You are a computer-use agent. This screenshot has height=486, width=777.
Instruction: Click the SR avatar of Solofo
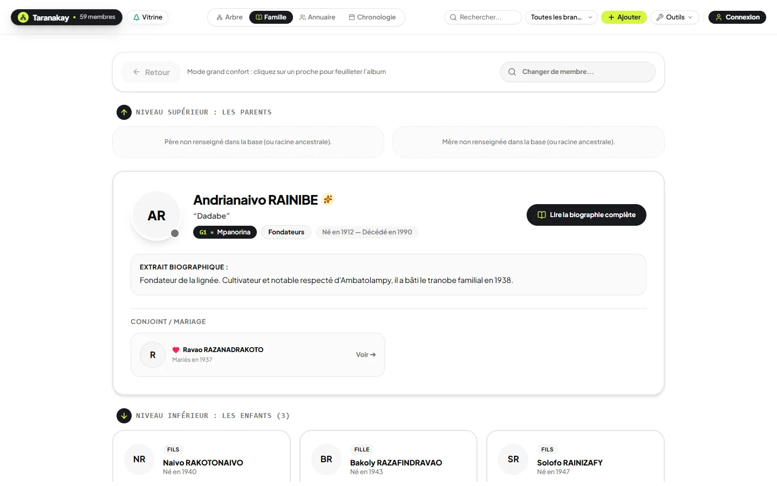513,459
